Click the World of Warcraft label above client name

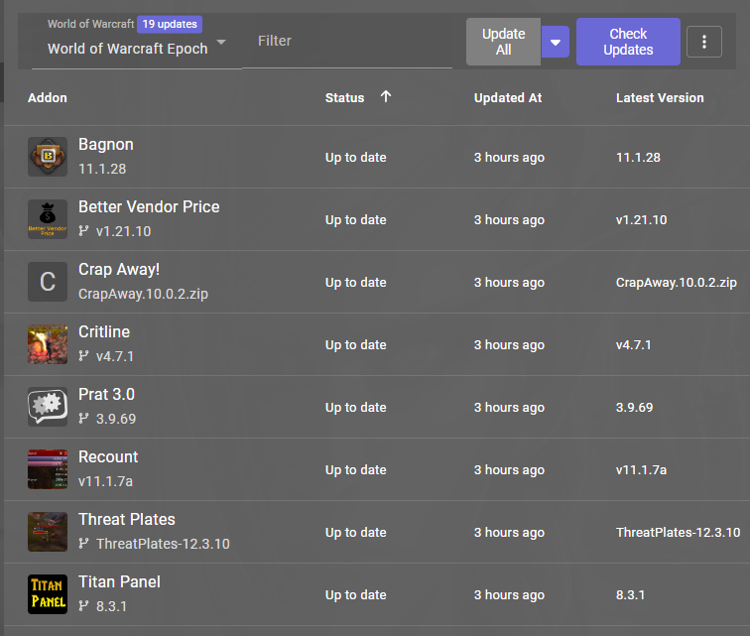coord(90,24)
